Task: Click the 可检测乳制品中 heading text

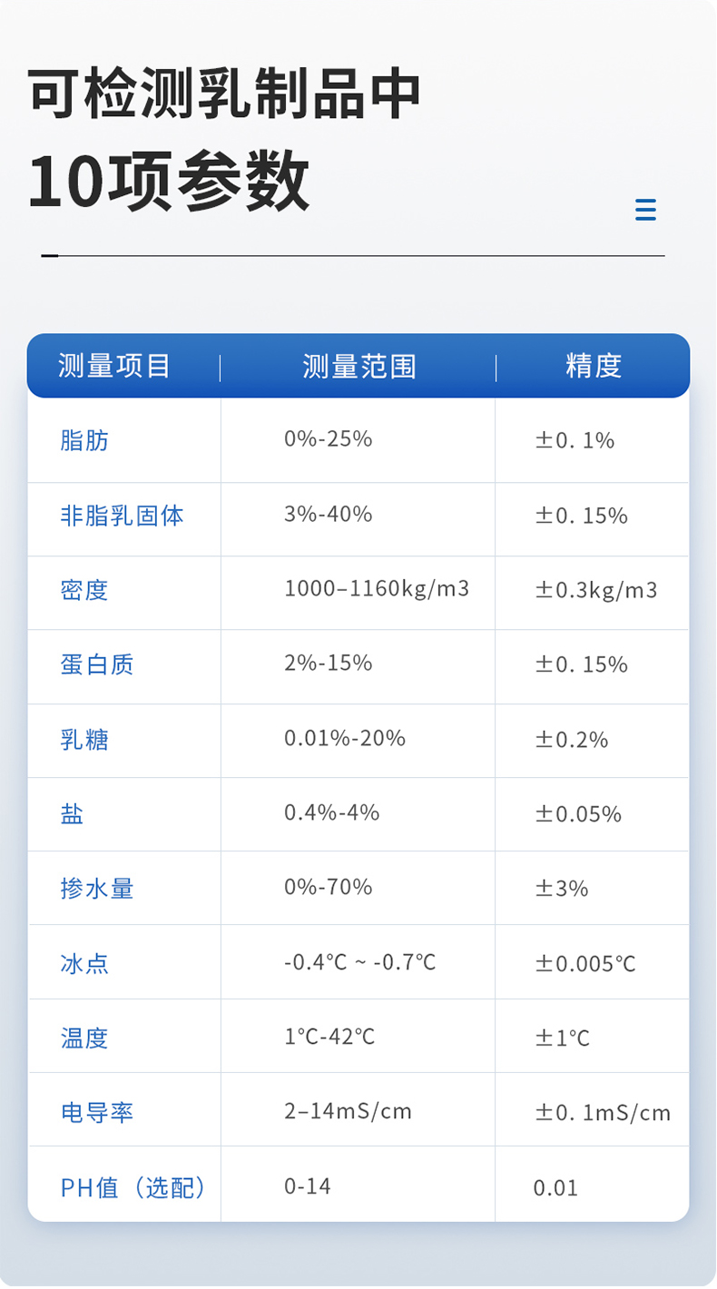Action: (224, 92)
